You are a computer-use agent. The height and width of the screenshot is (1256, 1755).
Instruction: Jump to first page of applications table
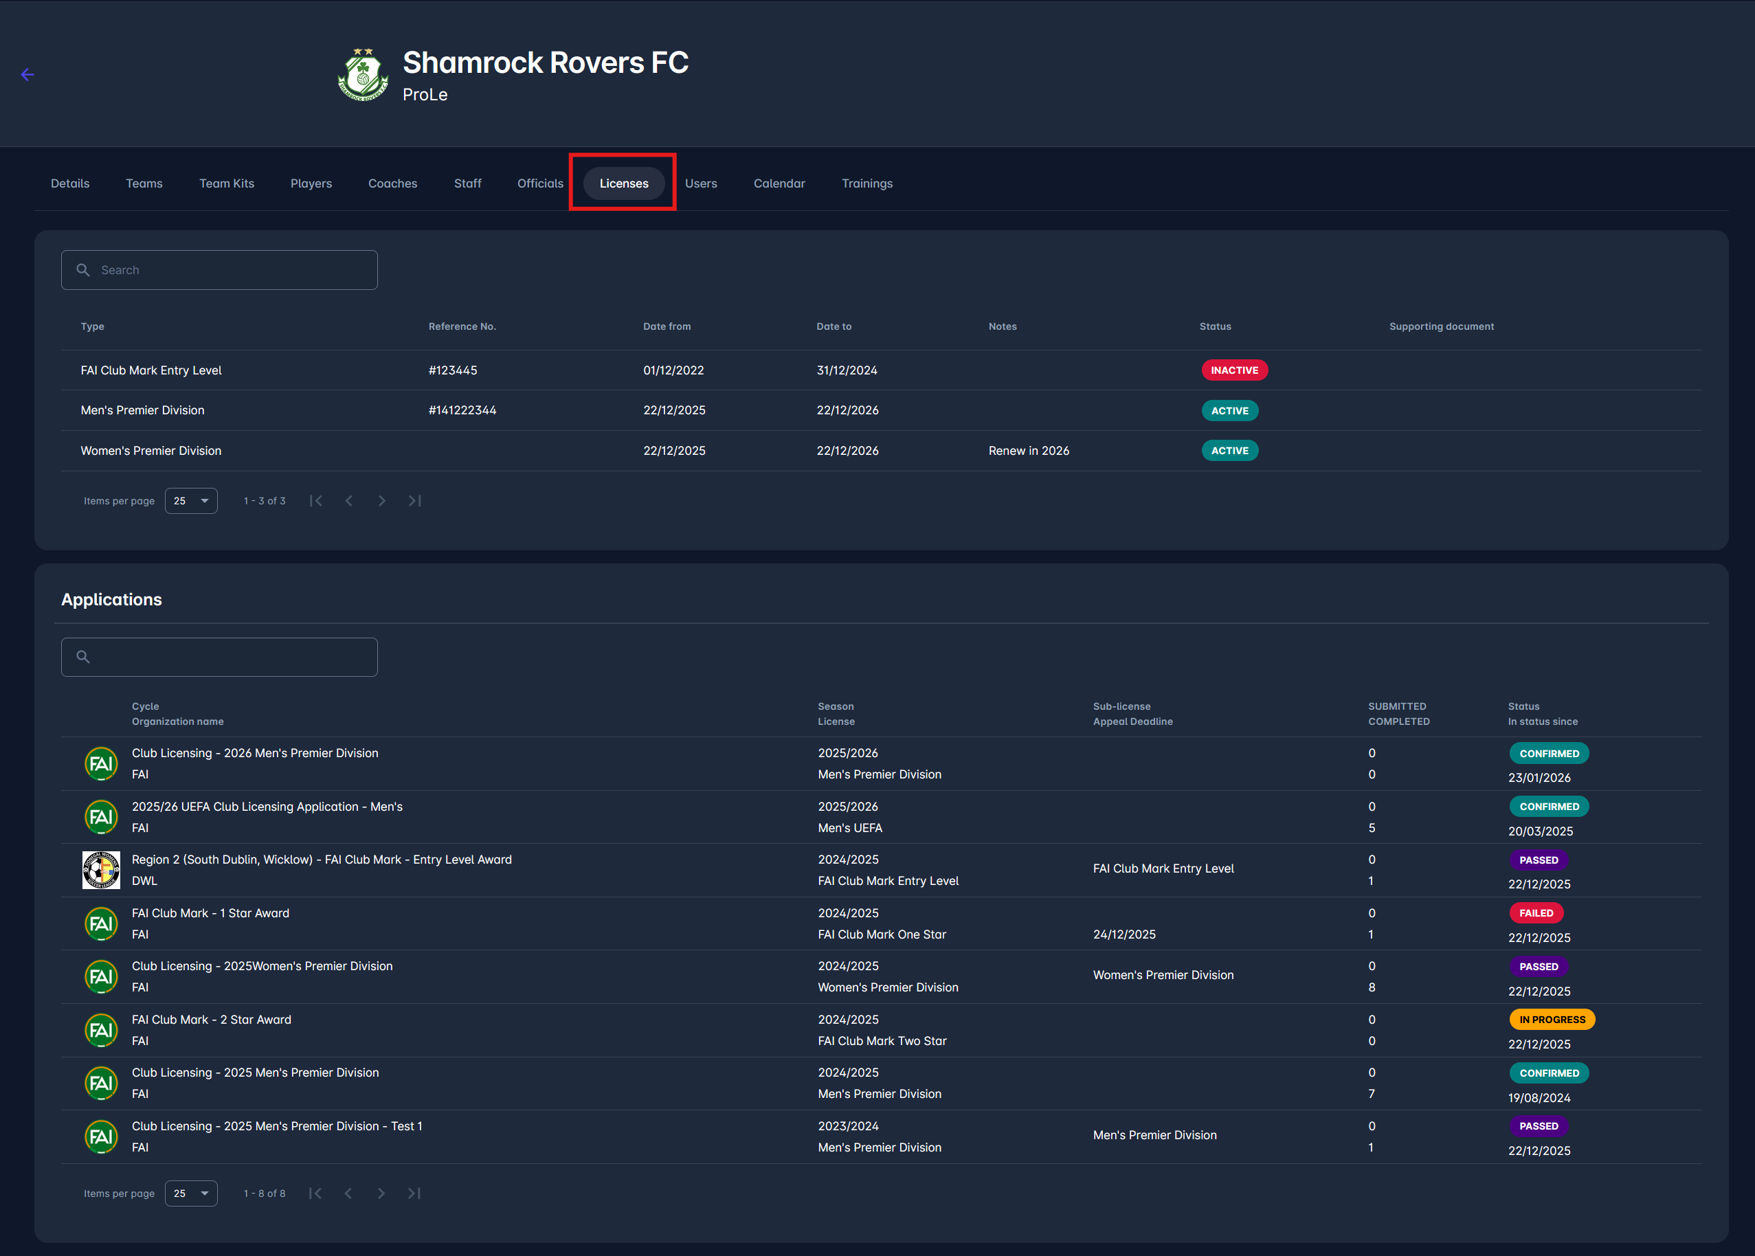click(315, 1193)
